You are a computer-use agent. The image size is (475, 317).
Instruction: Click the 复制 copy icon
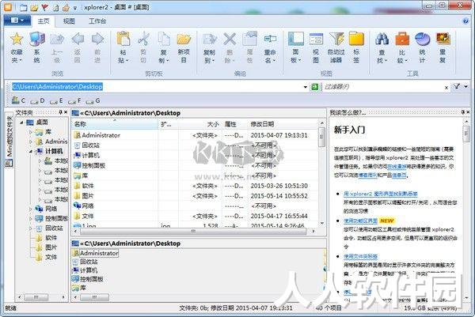tap(164, 40)
